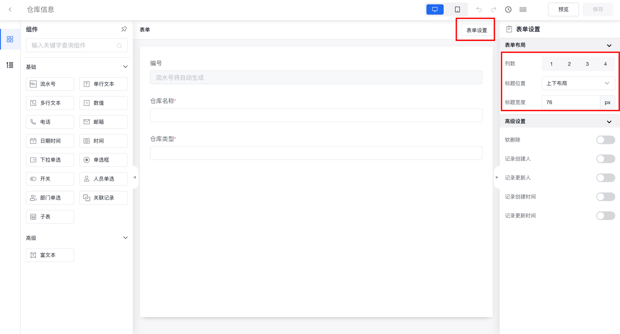The image size is (620, 334).
Task: Turn on 记录创建人 switch
Action: click(605, 159)
